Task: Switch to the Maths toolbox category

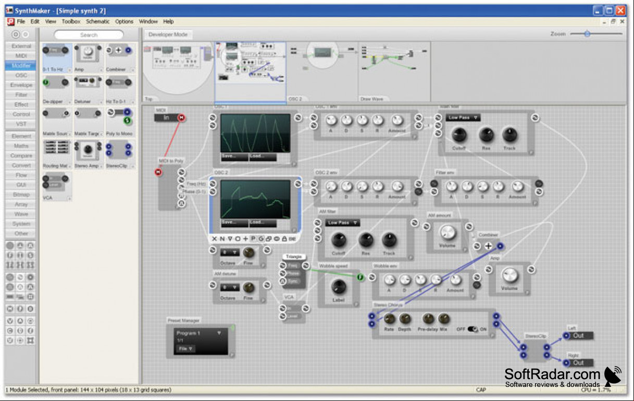Action: click(21, 146)
